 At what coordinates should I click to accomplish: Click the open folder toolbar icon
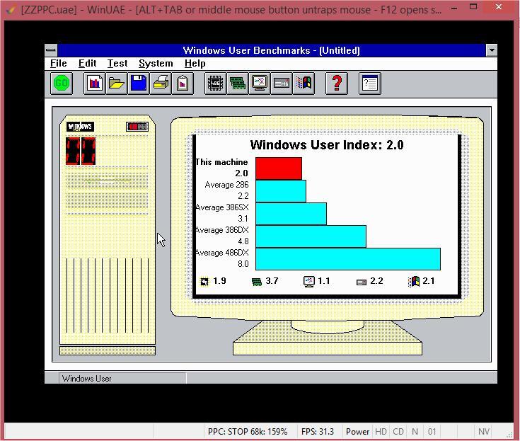117,83
